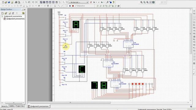Viewport: 196px width, 110px height.
Task: Click the Electrical rules check icon
Action: (x=91, y=2)
